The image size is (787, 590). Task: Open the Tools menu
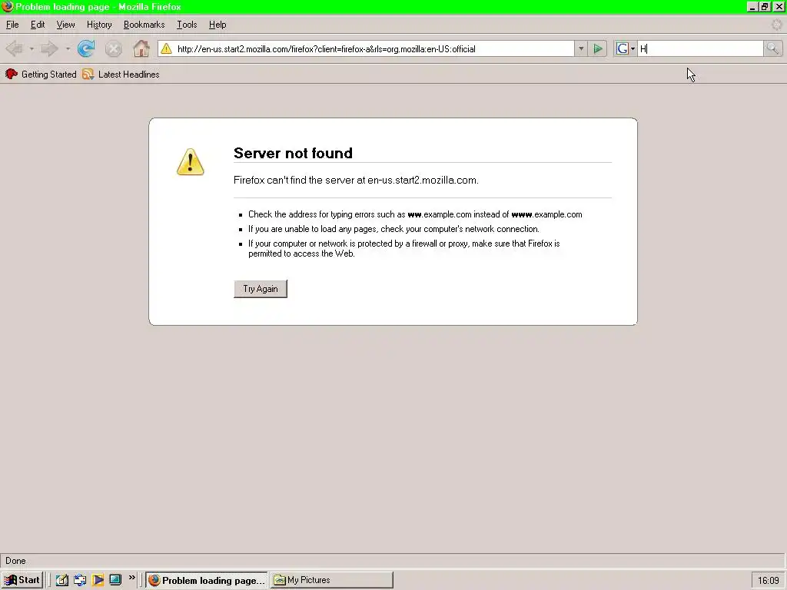pyautogui.click(x=187, y=25)
